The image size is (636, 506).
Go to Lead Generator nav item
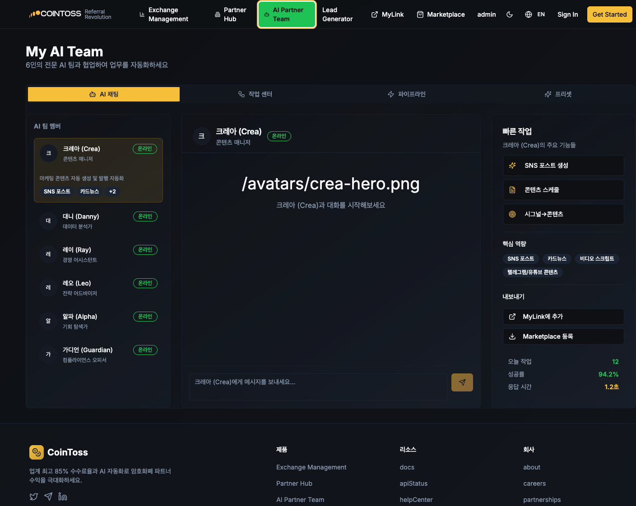(338, 14)
